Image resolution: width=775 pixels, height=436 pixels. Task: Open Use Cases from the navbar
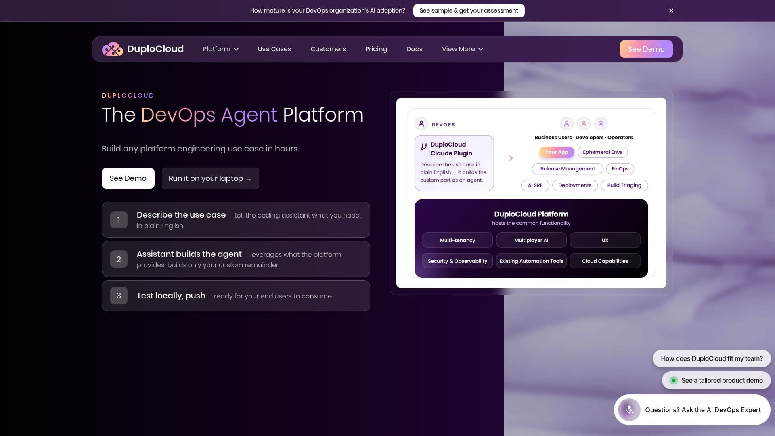[x=274, y=49]
